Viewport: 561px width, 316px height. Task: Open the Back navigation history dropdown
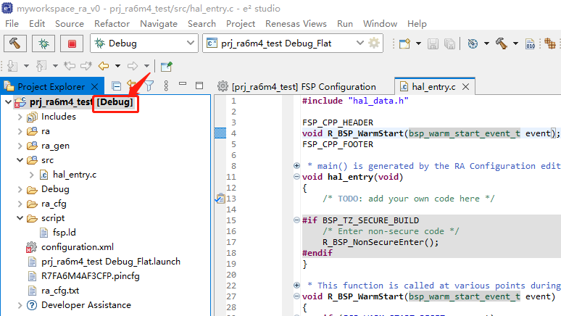coord(117,66)
